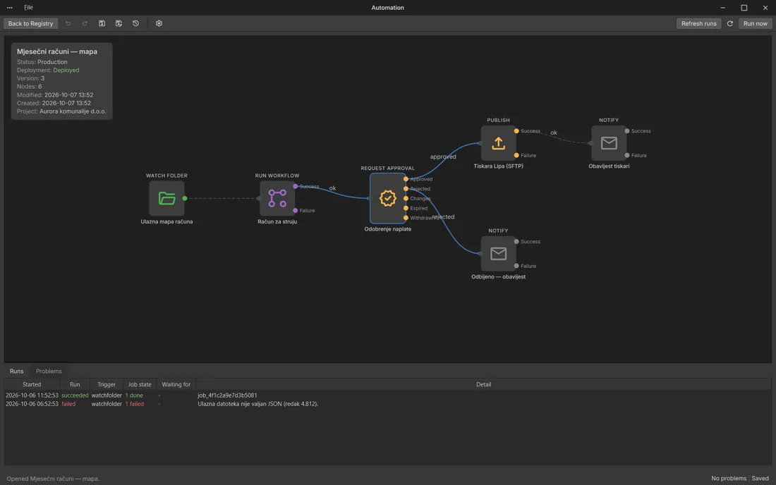Viewport: 776px width, 485px height.
Task: Click the 'Saved' status bar entry
Action: (x=760, y=478)
